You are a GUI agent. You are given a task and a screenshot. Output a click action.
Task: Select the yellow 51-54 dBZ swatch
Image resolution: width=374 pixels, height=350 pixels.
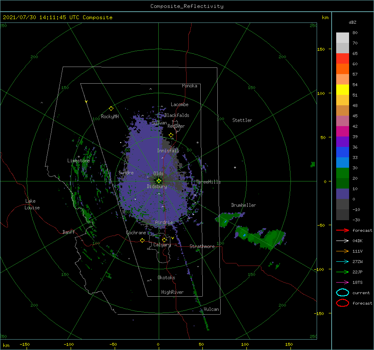[x=342, y=90]
